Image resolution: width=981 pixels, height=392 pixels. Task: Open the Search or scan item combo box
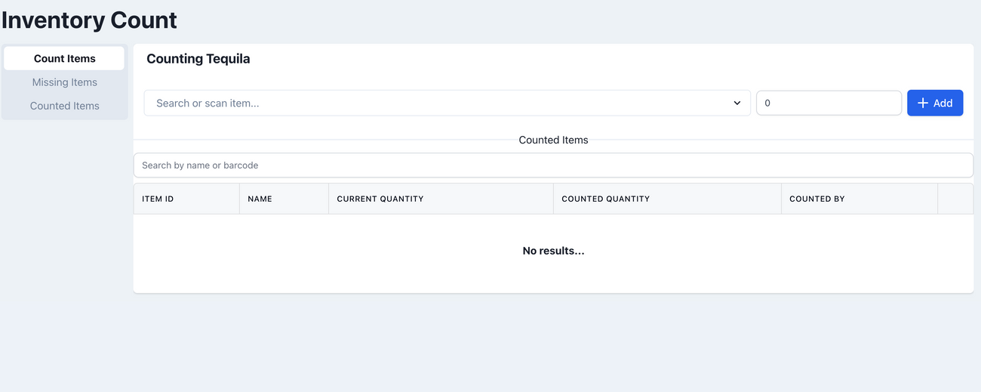pyautogui.click(x=438, y=103)
